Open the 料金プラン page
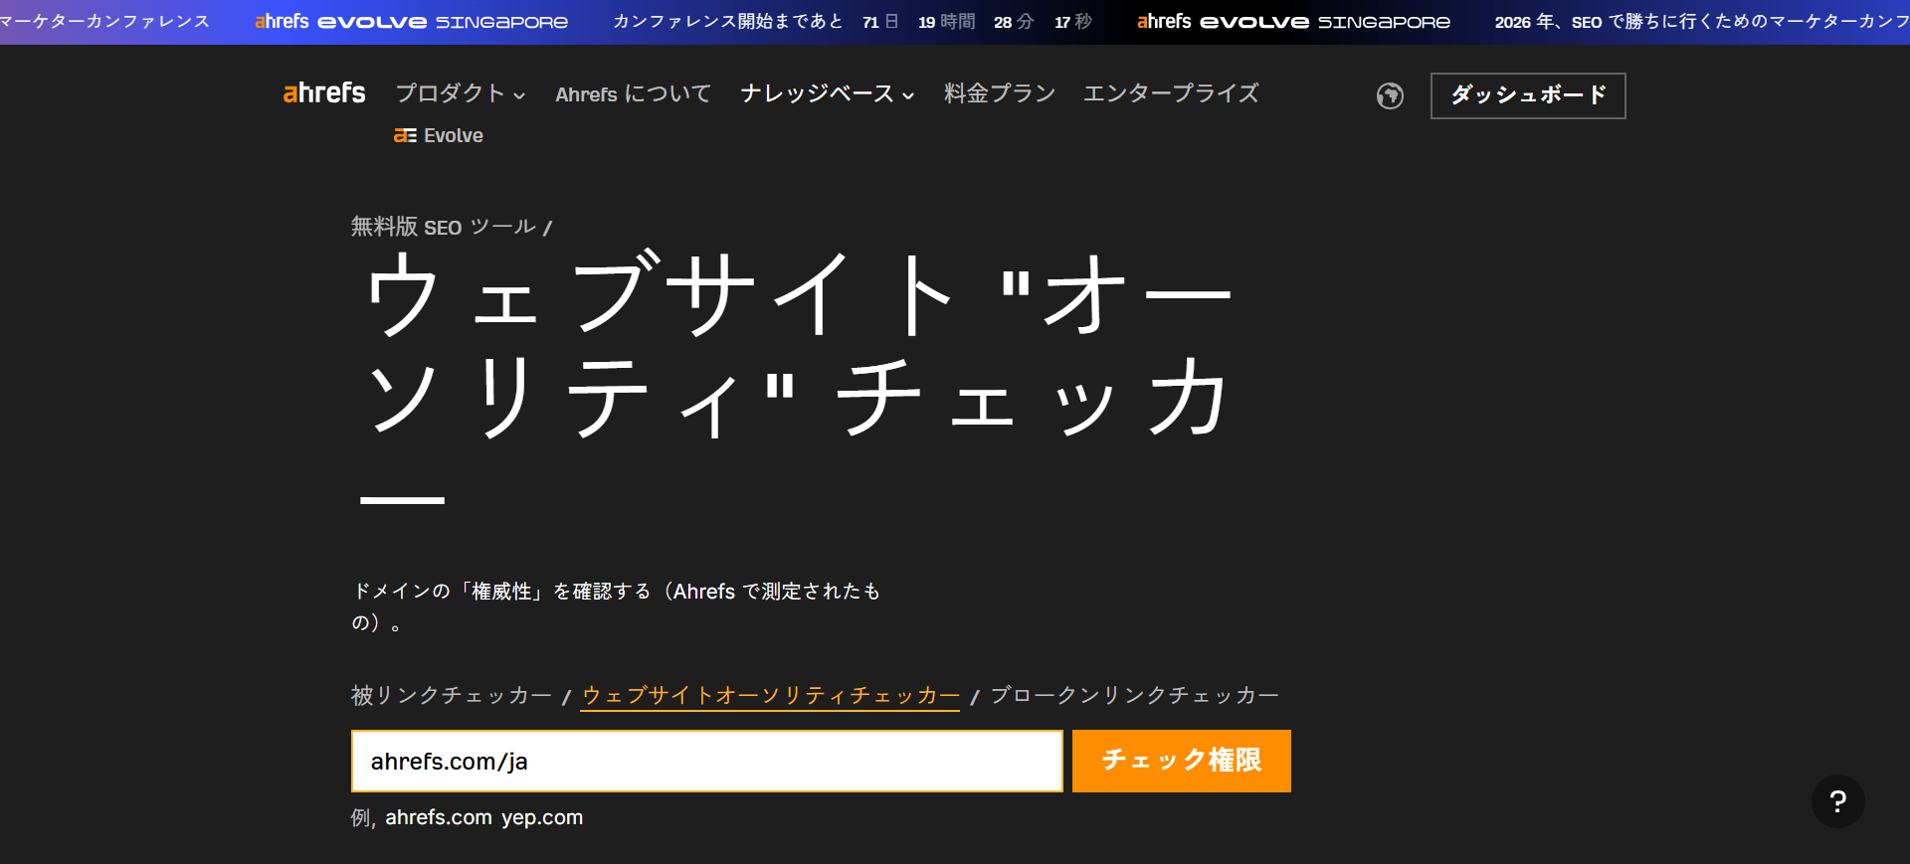 click(1000, 93)
